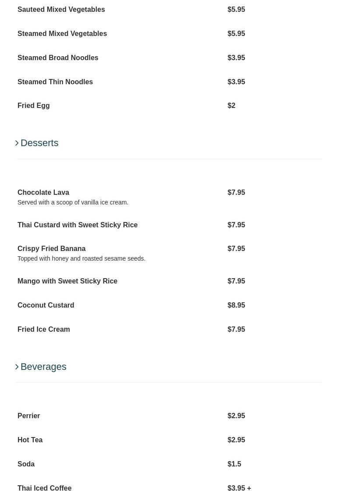The image size is (337, 491).
Task: Choose Hot Tea beverage
Action: coord(30,440)
